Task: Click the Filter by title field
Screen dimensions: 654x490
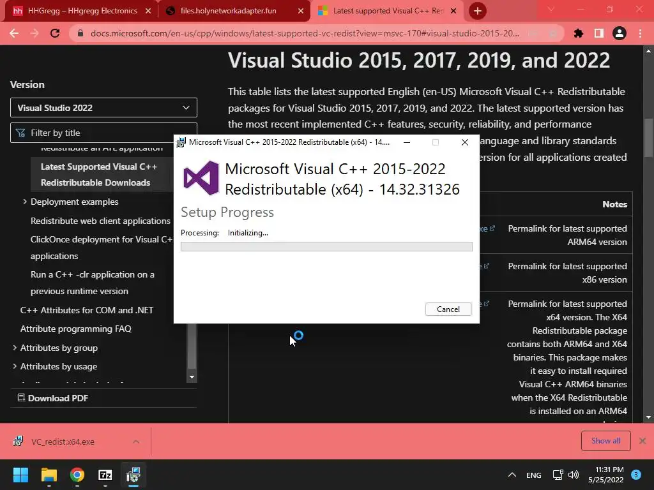Action: [103, 133]
